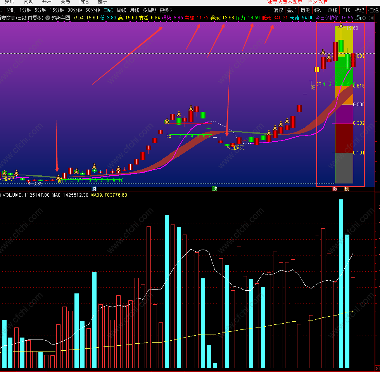Switch to the 15分钟 period tab
This screenshot has height=372, width=380.
tap(57, 10)
